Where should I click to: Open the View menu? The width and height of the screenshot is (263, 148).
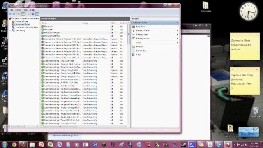coord(25,10)
